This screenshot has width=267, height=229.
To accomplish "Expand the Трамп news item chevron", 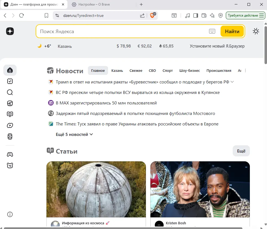I will [232, 82].
